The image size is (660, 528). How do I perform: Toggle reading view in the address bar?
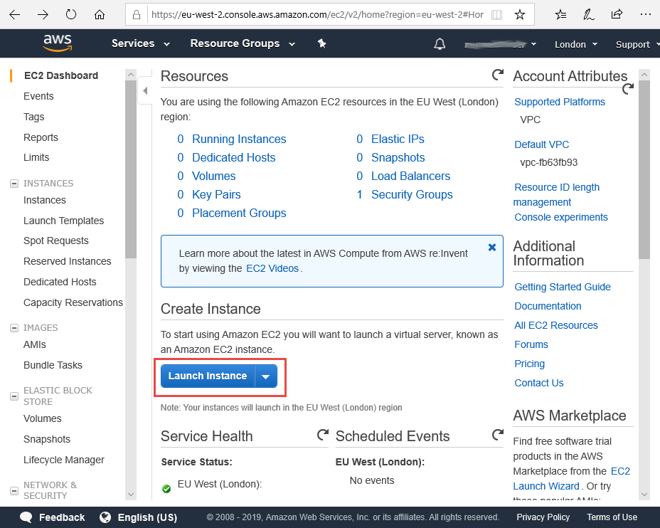tap(496, 15)
